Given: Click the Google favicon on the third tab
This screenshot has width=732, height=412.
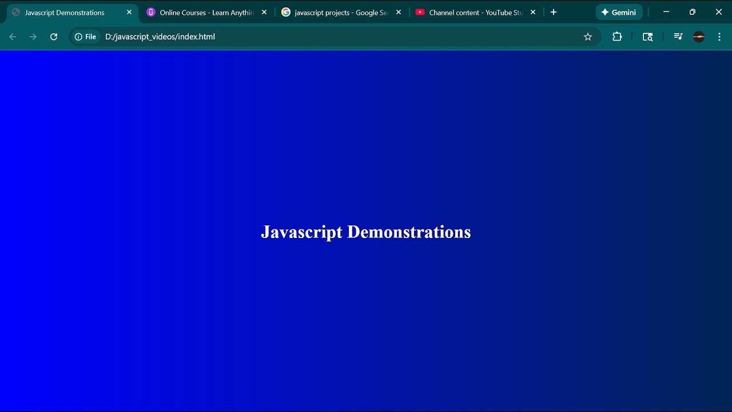Looking at the screenshot, I should tap(286, 12).
